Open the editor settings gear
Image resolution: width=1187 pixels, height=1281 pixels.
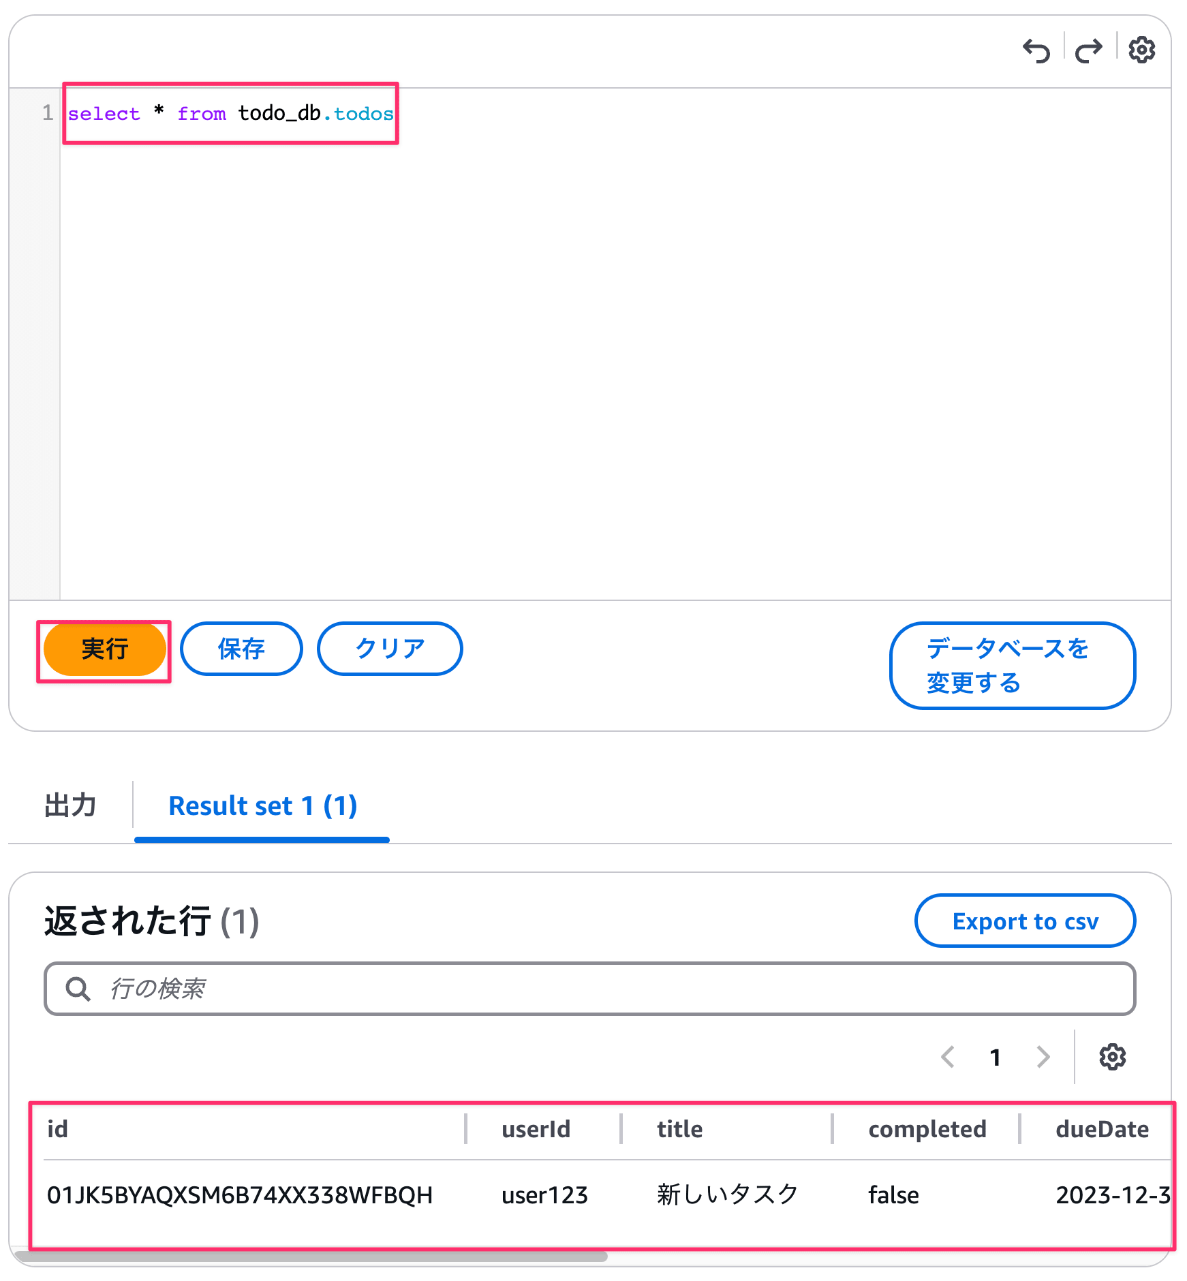coord(1142,50)
